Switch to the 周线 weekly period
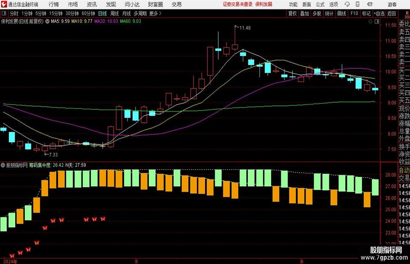 115,13
